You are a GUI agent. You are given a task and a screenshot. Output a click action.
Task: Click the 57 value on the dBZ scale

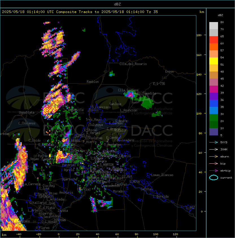pos(222,50)
